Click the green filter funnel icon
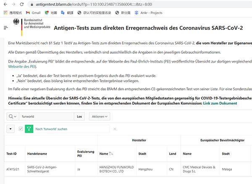Image resolution: width=252 pixels, height=184 pixels. tap(29, 129)
